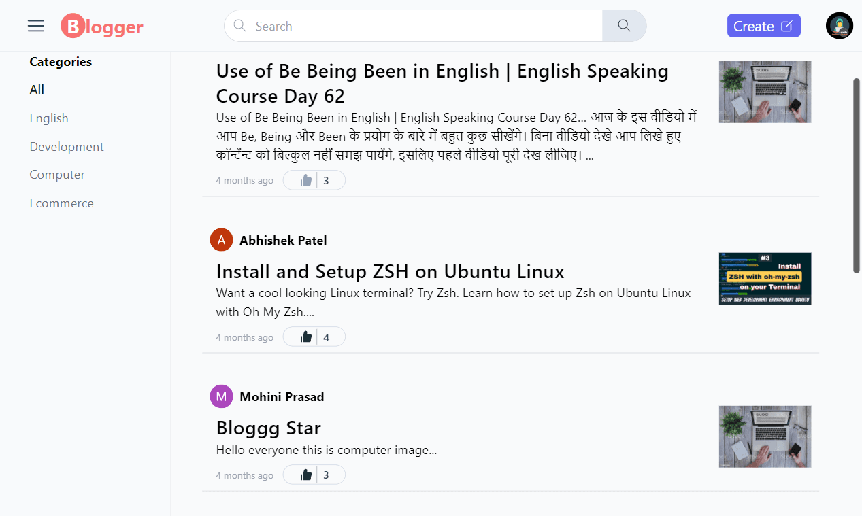The width and height of the screenshot is (862, 516).
Task: Click the Create button
Action: 763,26
